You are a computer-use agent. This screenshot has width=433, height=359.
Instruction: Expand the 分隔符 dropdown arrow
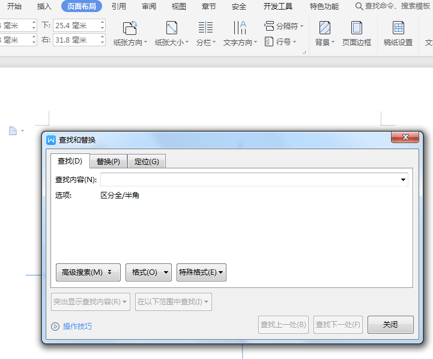[301, 26]
